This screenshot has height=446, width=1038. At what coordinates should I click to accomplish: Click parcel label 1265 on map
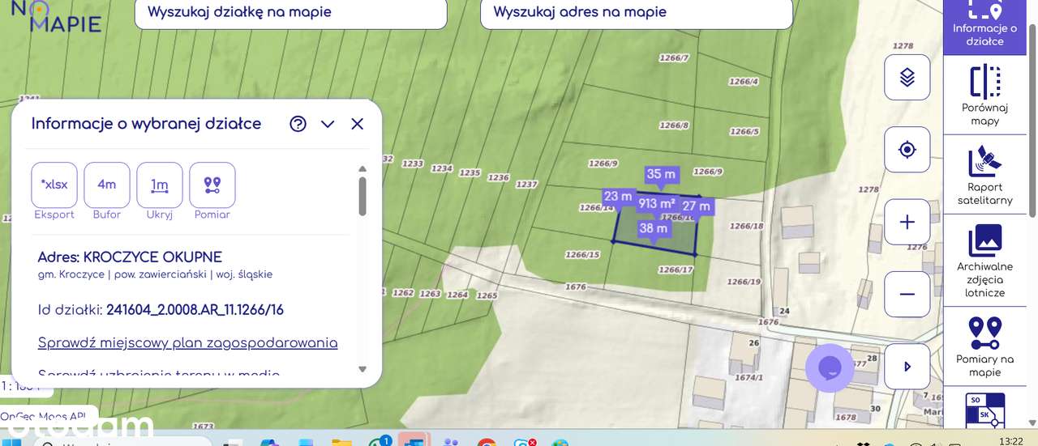(x=487, y=296)
